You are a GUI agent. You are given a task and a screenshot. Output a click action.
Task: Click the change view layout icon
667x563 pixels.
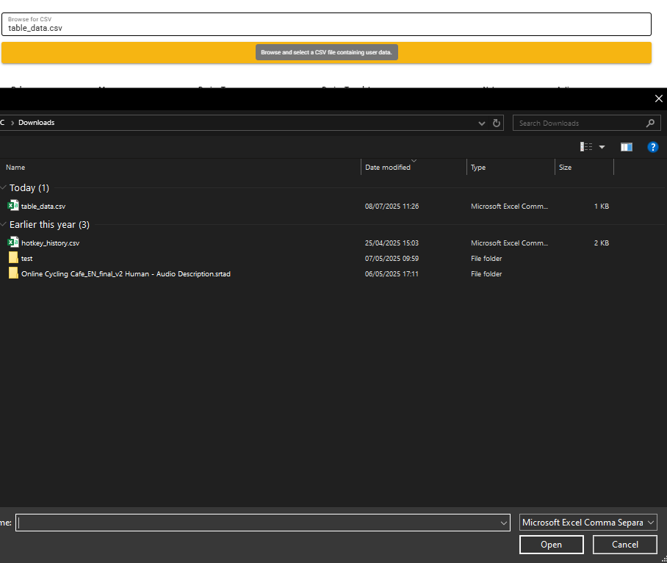(x=586, y=147)
